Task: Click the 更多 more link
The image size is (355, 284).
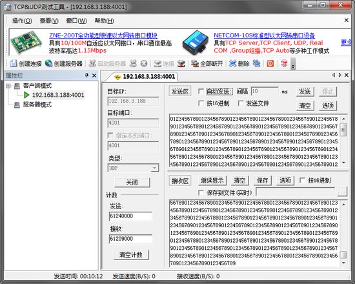Action: pyautogui.click(x=346, y=43)
